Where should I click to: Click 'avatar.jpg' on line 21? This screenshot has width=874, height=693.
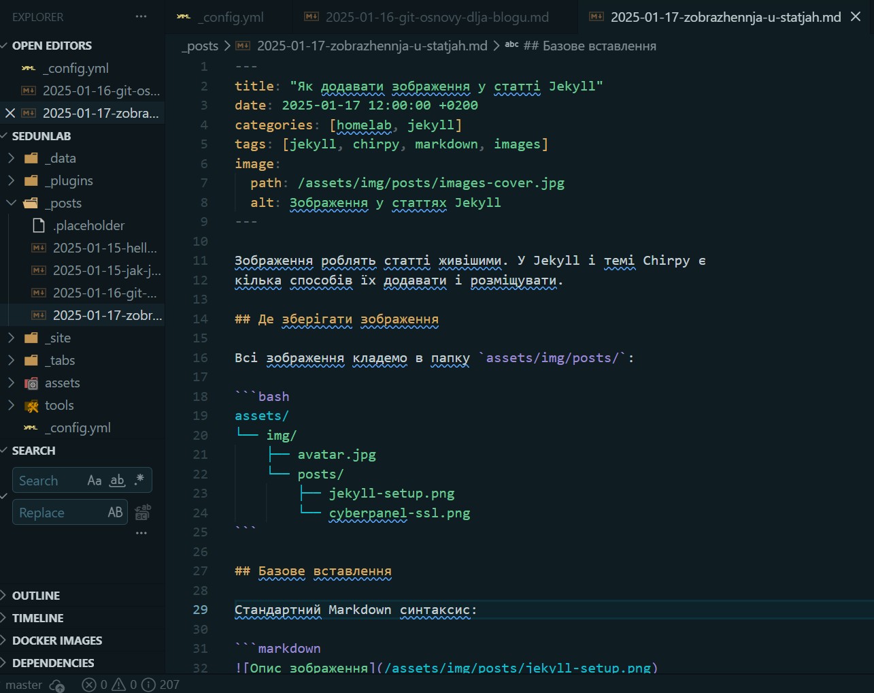click(x=337, y=455)
